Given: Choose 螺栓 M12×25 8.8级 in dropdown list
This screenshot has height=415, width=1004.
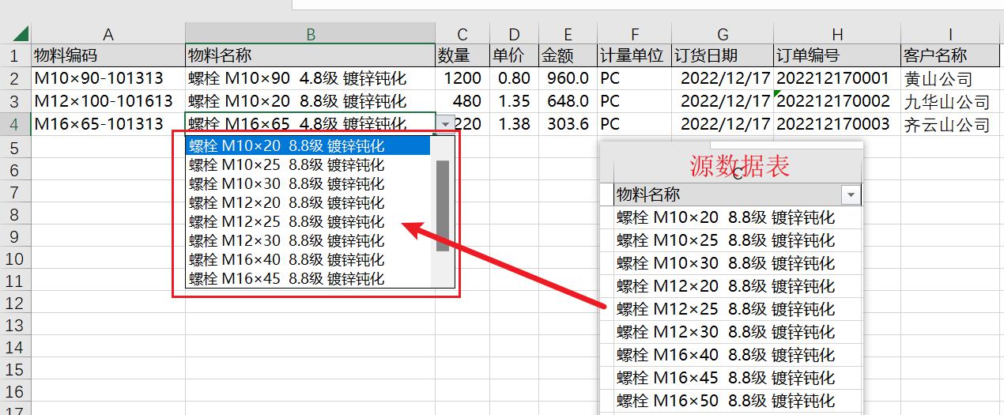Looking at the screenshot, I should point(309,221).
